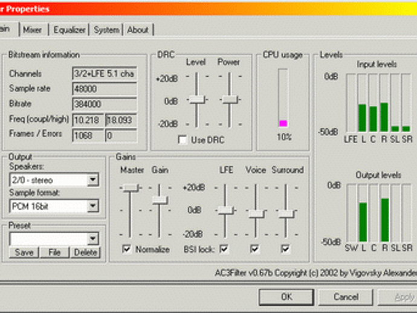This screenshot has height=313, width=417.
Task: Click the Channels info field
Action: pos(105,73)
